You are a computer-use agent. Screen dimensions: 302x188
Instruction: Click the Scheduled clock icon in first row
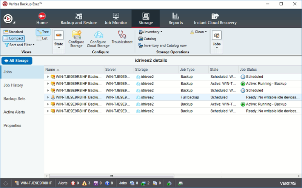coord(243,77)
